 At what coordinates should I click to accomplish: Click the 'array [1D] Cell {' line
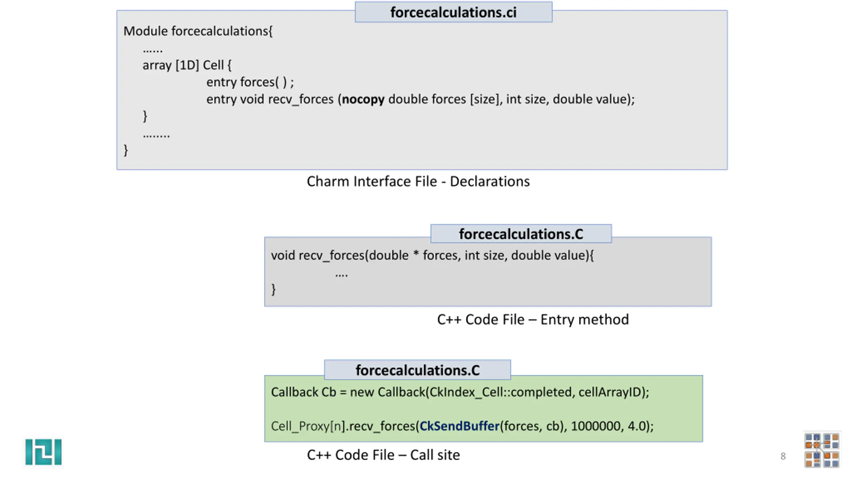coord(187,65)
